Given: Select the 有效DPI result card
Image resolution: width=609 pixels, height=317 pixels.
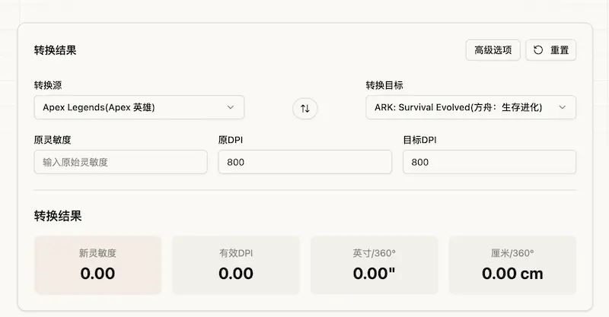Looking at the screenshot, I should [236, 265].
